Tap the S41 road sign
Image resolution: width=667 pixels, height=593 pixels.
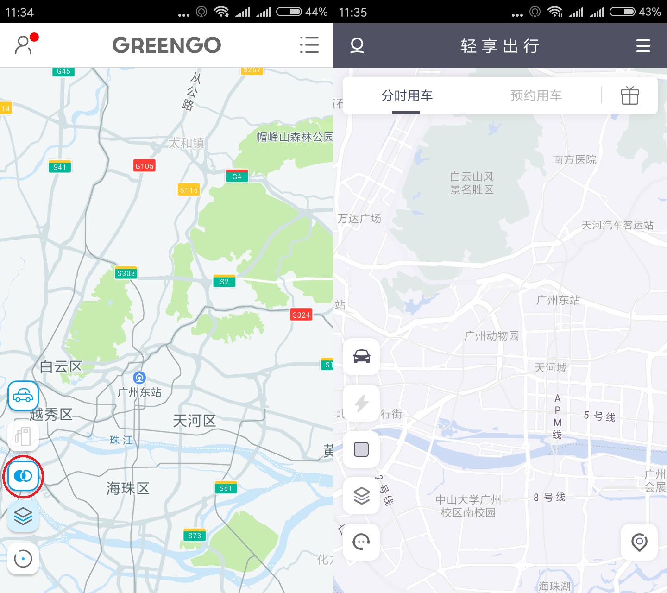click(x=60, y=167)
